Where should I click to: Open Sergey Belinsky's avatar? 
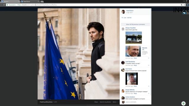pos(123,91)
